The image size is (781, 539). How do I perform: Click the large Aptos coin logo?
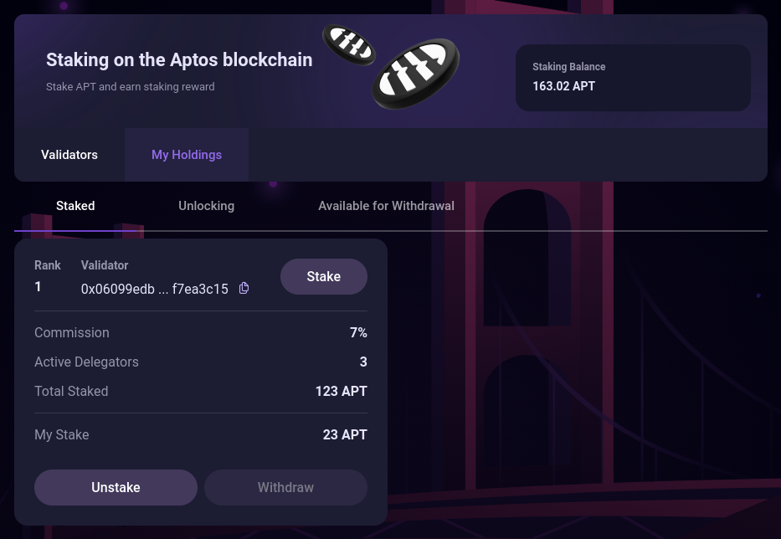[416, 74]
